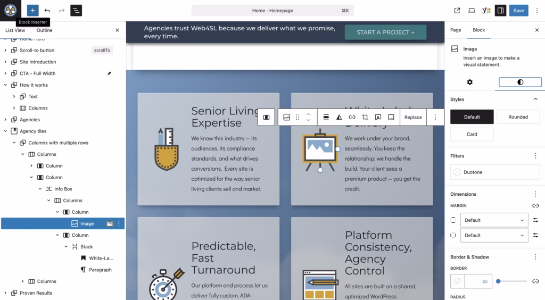Switch to the Outline tab
Image resolution: width=545 pixels, height=300 pixels.
(x=44, y=30)
